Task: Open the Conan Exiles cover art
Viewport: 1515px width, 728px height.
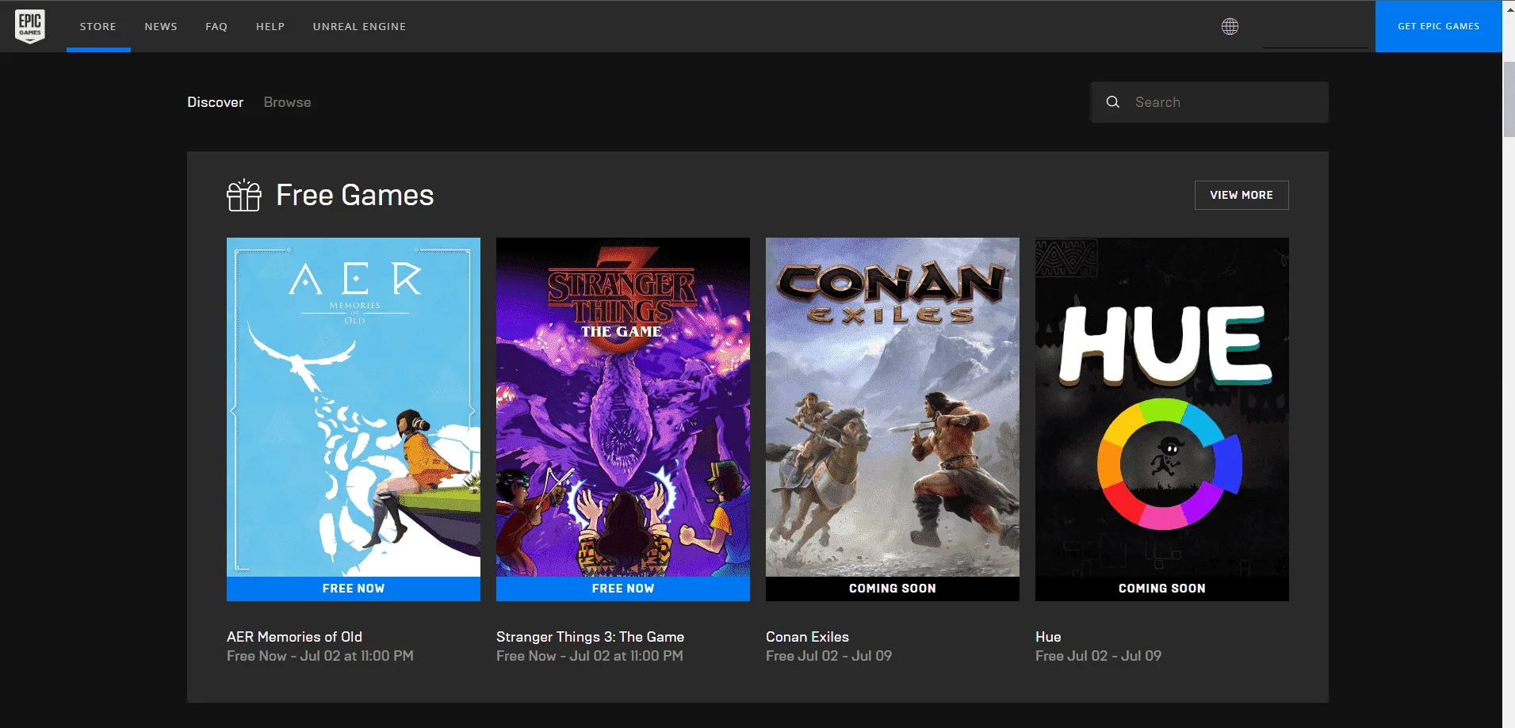Action: (893, 407)
